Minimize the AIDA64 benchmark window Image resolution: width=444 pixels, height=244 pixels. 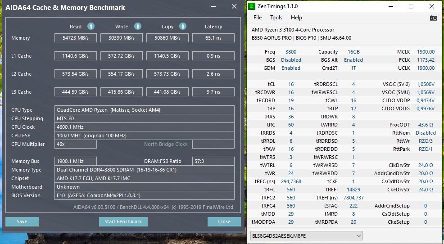click(214, 6)
